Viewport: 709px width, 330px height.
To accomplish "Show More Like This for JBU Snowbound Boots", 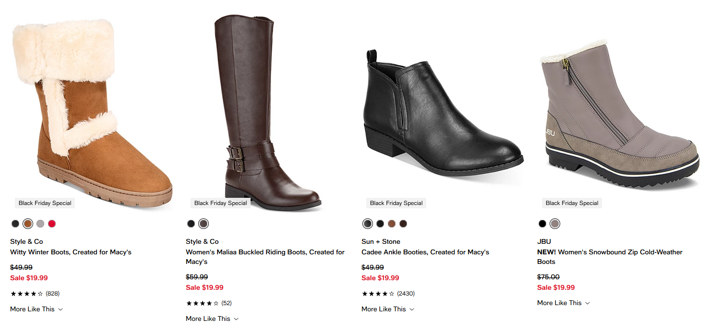I will [x=564, y=303].
